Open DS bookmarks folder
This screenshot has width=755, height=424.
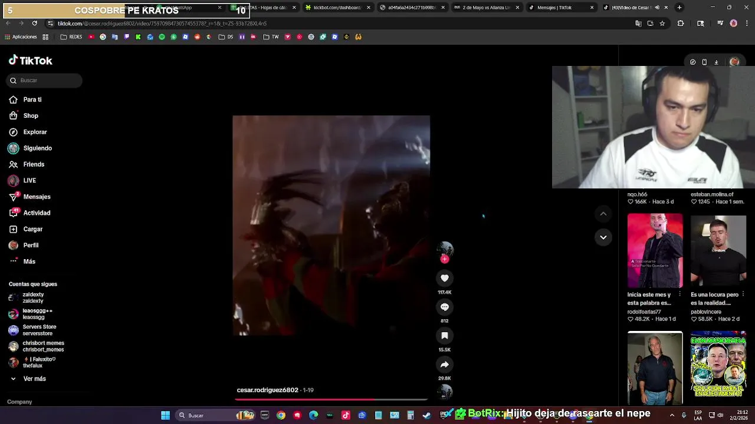(226, 37)
